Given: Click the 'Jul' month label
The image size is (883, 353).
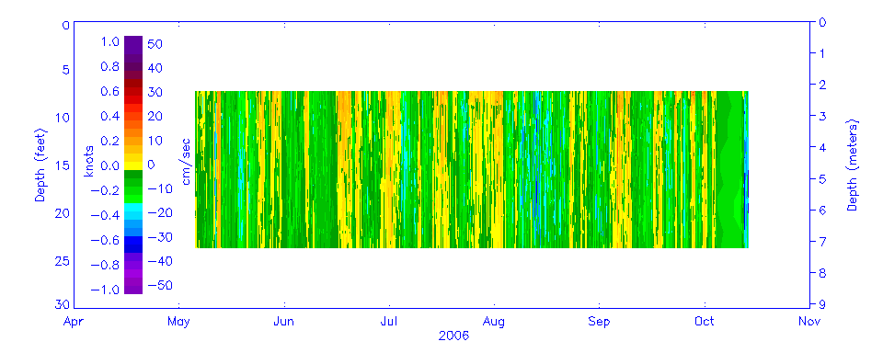Looking at the screenshot, I should 389,322.
